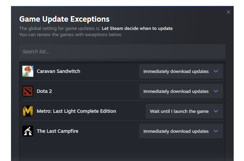Click the Game Update Exceptions heading

(x=64, y=19)
